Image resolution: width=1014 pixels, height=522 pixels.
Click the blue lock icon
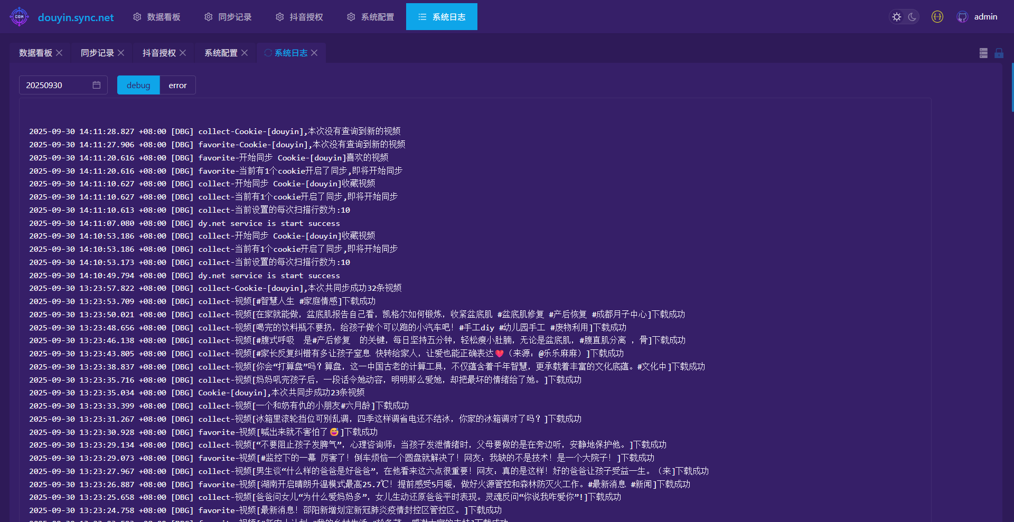(x=999, y=53)
